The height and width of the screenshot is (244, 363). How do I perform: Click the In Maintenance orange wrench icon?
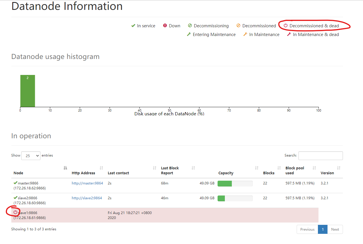[x=245, y=34]
